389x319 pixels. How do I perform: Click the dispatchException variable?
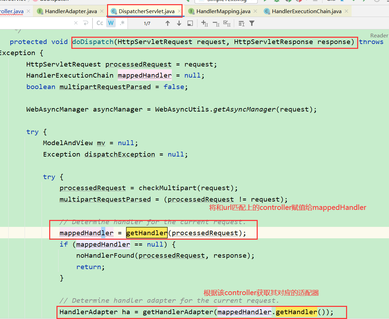click(x=120, y=154)
